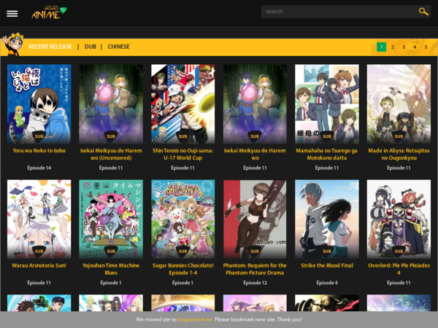Click Mamahaha no Tsurego ga Motokano datta title
The height and width of the screenshot is (328, 438).
click(x=327, y=155)
